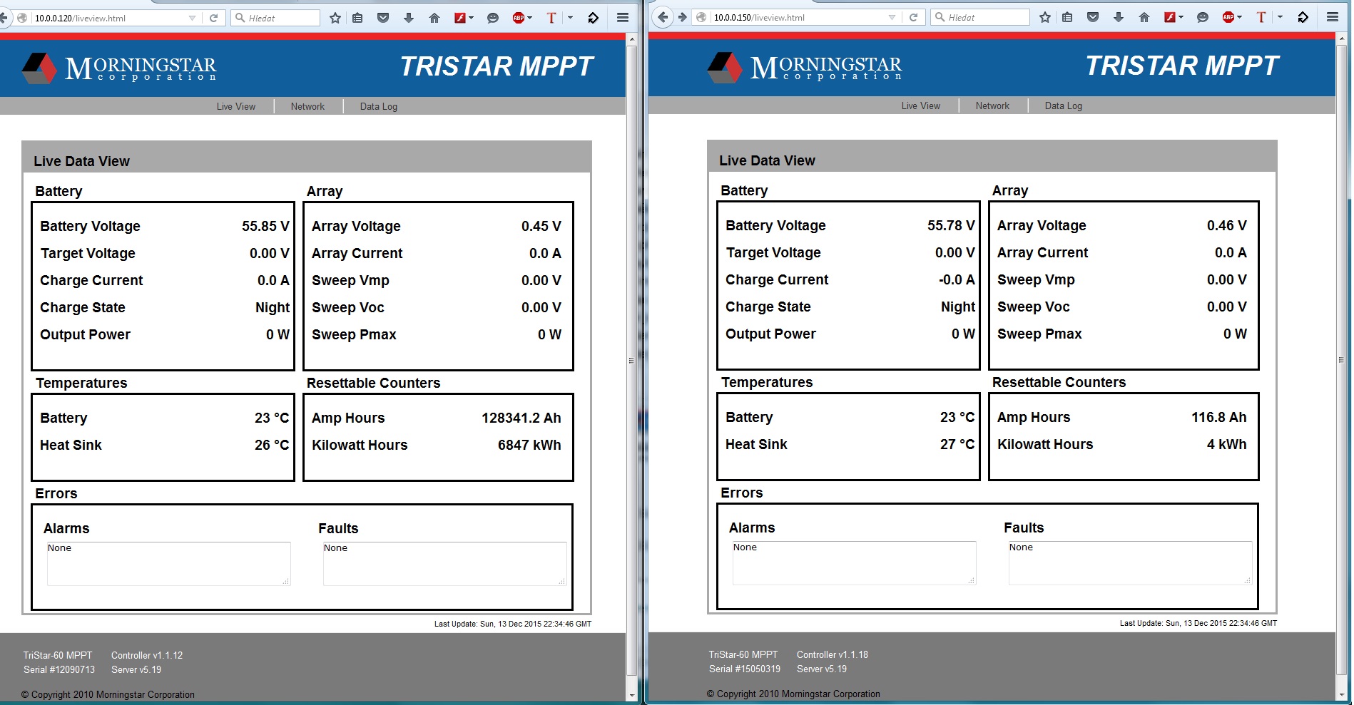Image resolution: width=1354 pixels, height=705 pixels.
Task: Bookmark the 10.0.0.150 page with the star
Action: (1045, 17)
